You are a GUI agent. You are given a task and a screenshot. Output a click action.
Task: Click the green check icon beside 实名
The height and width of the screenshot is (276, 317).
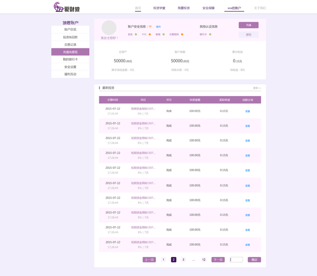[136, 34]
